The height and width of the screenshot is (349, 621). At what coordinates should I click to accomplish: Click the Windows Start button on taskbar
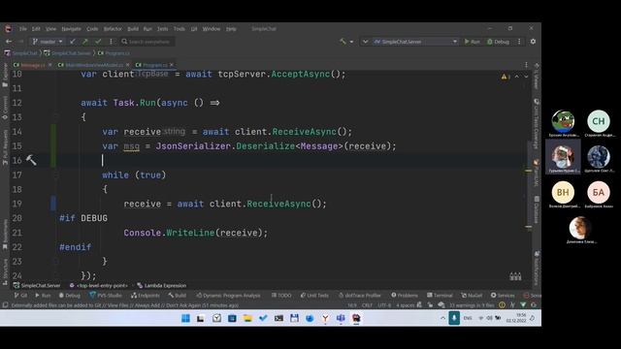[185, 318]
